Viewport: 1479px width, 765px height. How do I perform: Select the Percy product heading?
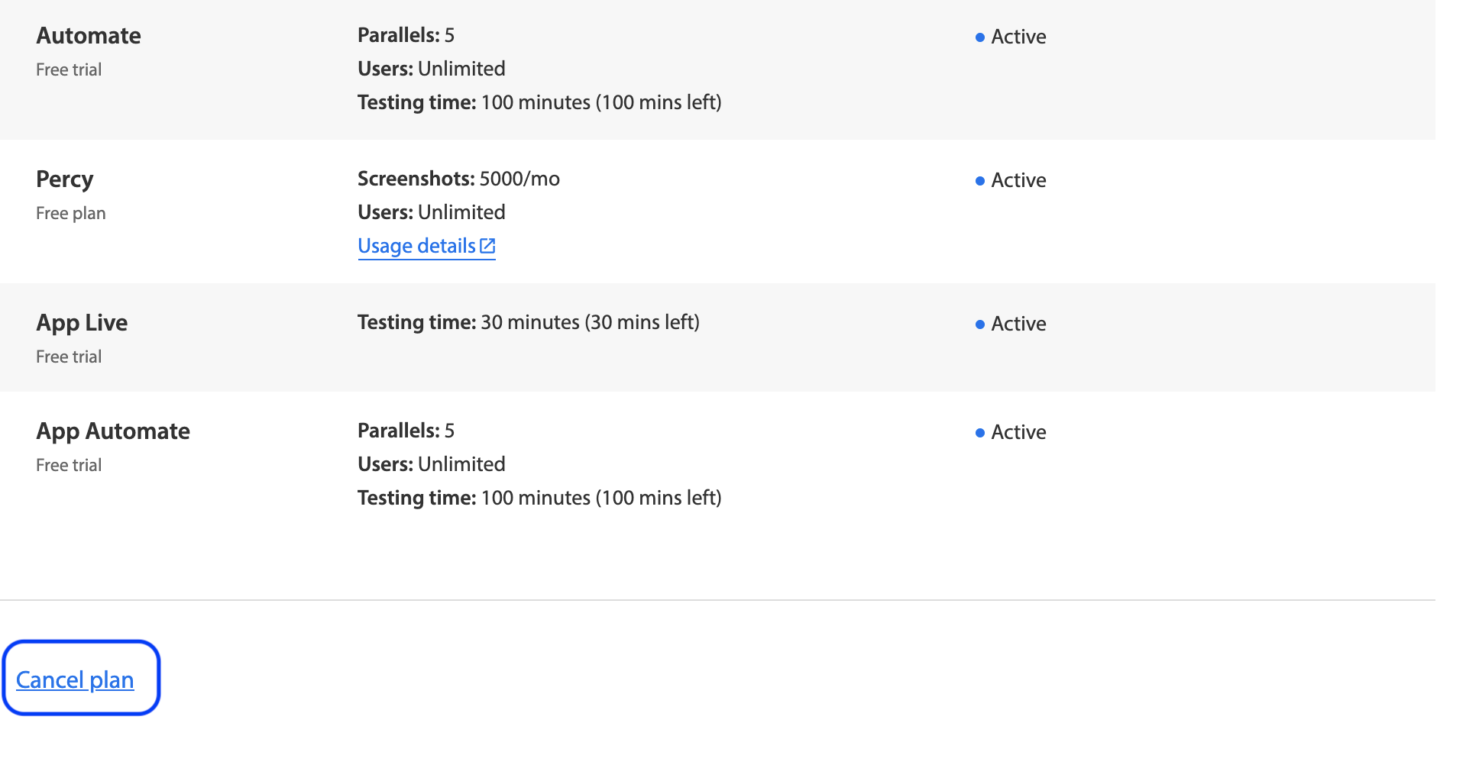(x=65, y=179)
